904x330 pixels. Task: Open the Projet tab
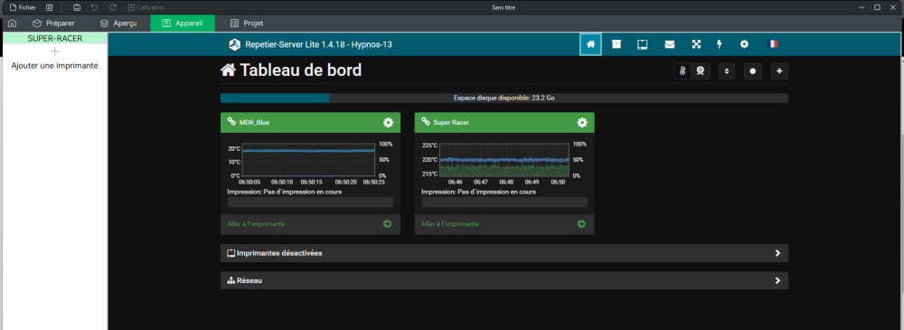247,24
